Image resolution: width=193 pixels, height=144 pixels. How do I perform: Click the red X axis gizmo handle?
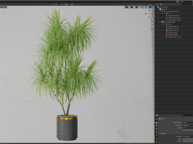[153, 14]
